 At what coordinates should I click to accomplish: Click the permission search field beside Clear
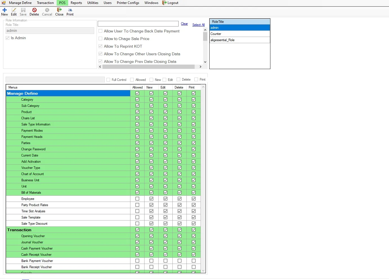tap(138, 24)
